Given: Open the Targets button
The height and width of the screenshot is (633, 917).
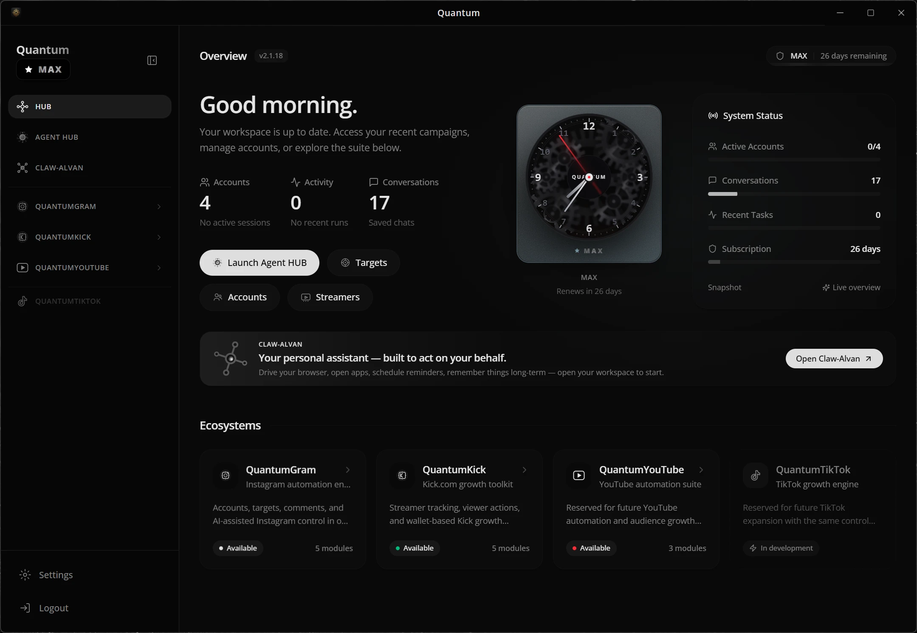Looking at the screenshot, I should [364, 263].
